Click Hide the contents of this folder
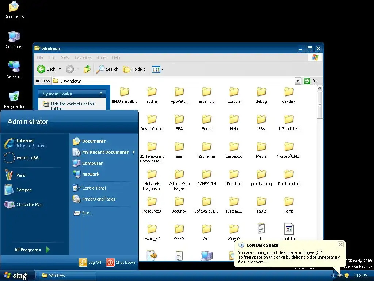The width and height of the screenshot is (374, 281). 73,106
